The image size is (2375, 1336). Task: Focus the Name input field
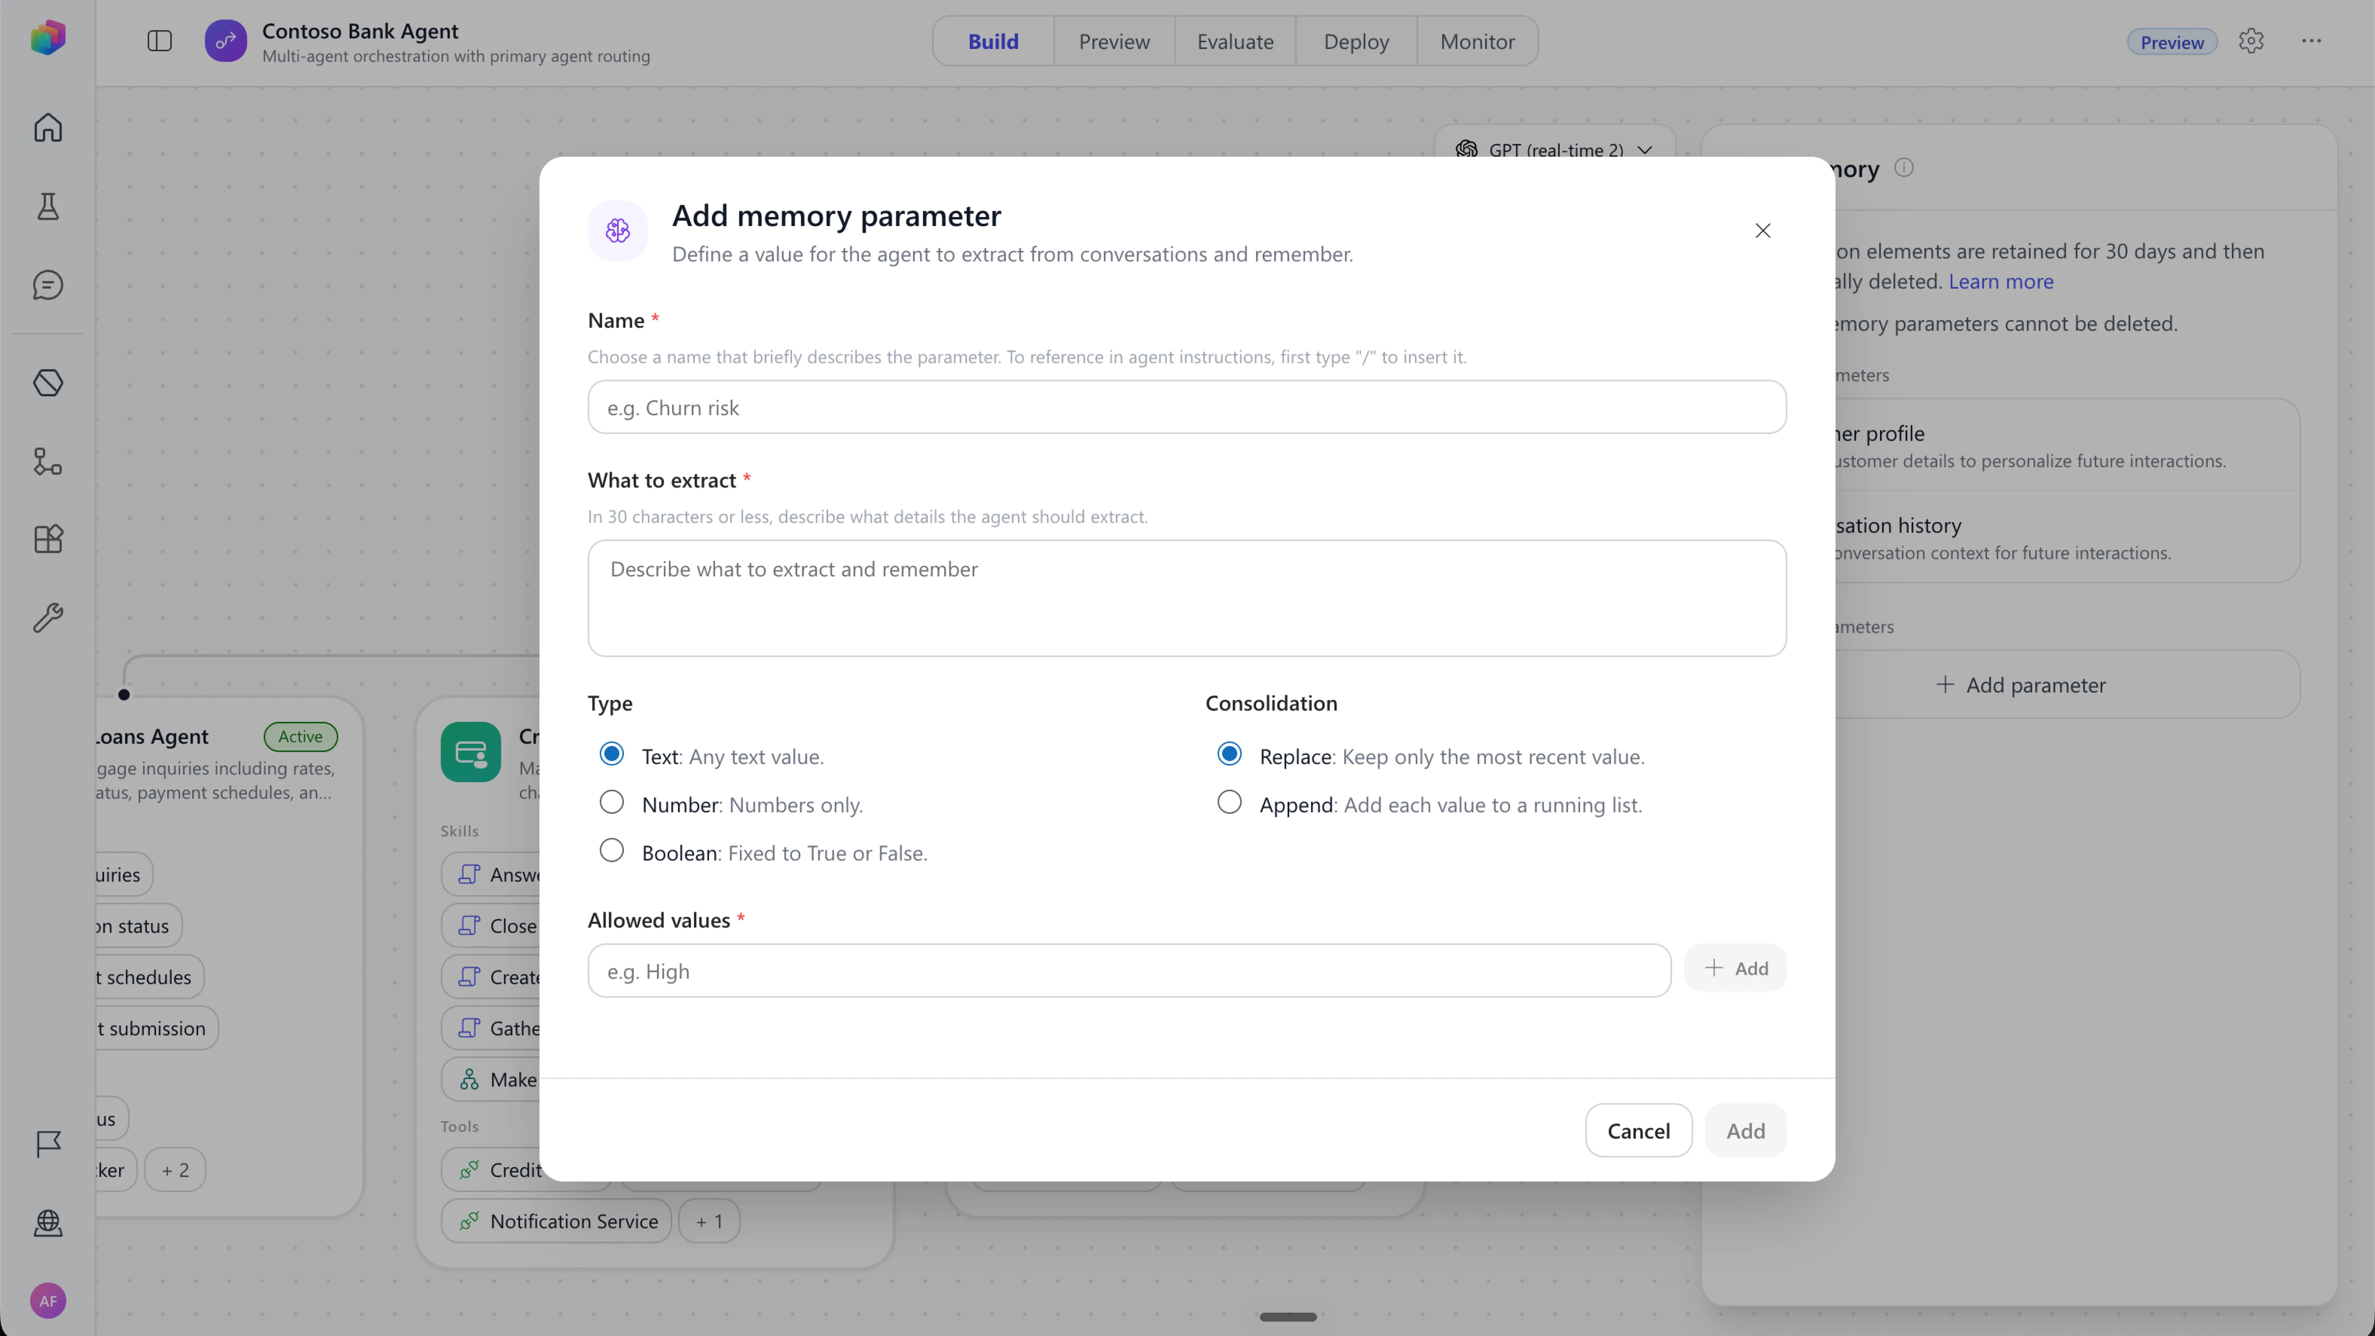pyautogui.click(x=1187, y=407)
